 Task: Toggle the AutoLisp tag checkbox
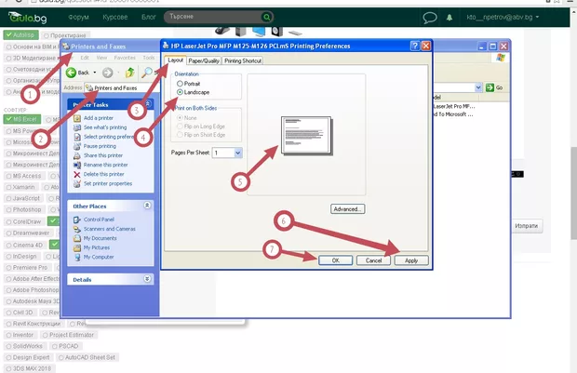[21, 35]
